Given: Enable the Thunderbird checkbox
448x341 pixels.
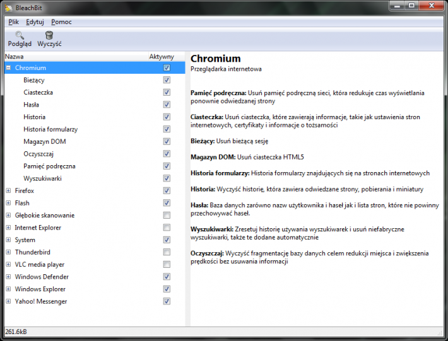Looking at the screenshot, I should [x=167, y=252].
